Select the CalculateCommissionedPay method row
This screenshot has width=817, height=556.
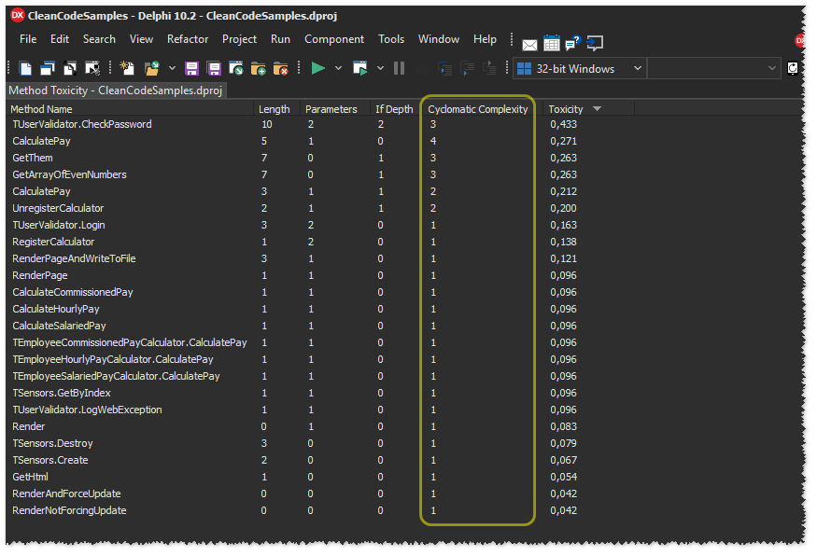point(321,292)
